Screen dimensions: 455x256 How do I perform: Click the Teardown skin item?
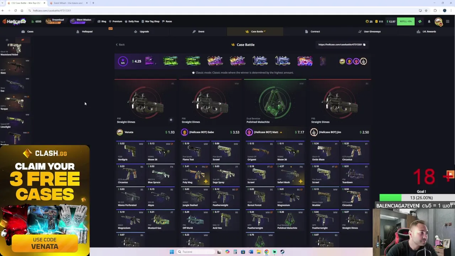click(355, 174)
